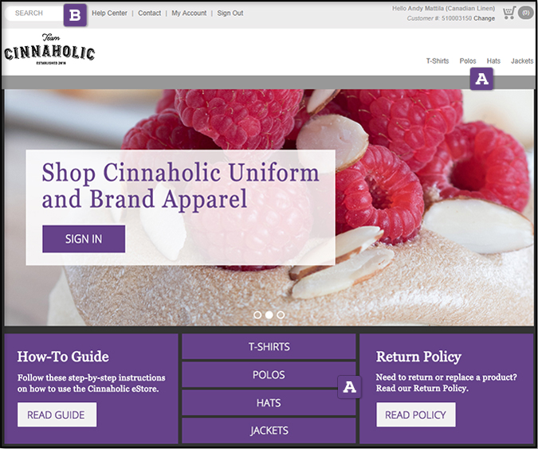
Task: Select the first carousel slide dot
Action: pos(257,314)
